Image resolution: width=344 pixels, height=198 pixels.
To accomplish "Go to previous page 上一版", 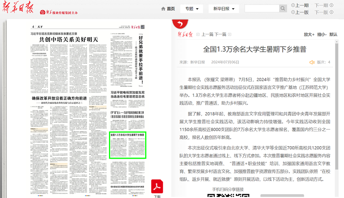I will click(x=300, y=12).
